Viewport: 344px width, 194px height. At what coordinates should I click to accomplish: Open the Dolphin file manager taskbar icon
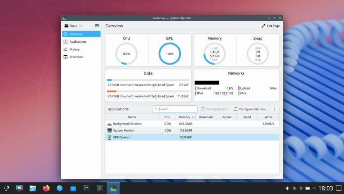point(33,188)
